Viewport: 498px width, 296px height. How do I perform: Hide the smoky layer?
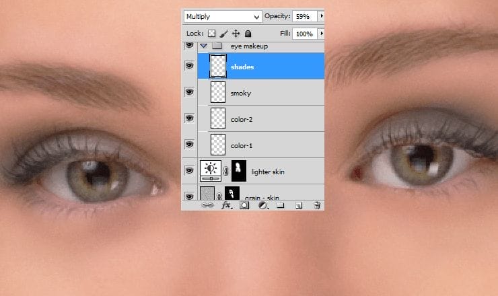tap(189, 92)
